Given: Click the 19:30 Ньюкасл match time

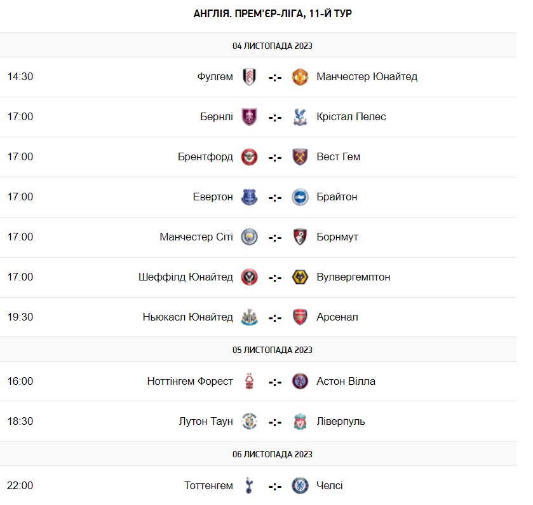Looking at the screenshot, I should click(x=20, y=317).
